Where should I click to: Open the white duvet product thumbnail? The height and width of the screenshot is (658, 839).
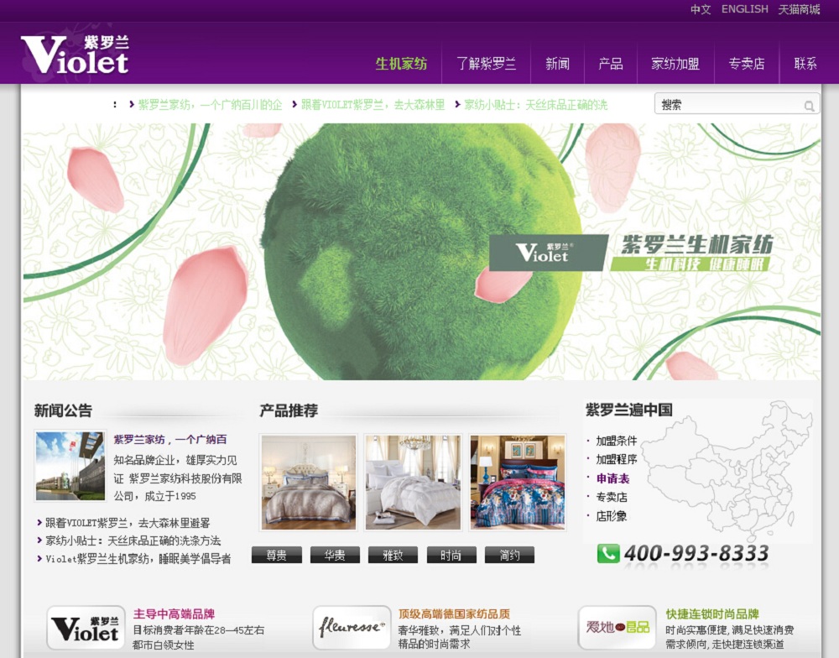pos(413,483)
